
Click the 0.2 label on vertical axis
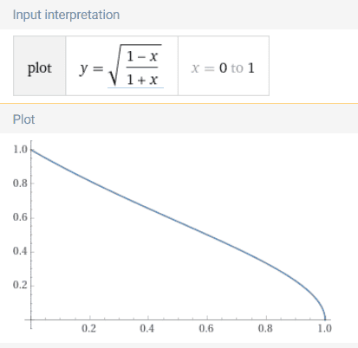coord(20,285)
